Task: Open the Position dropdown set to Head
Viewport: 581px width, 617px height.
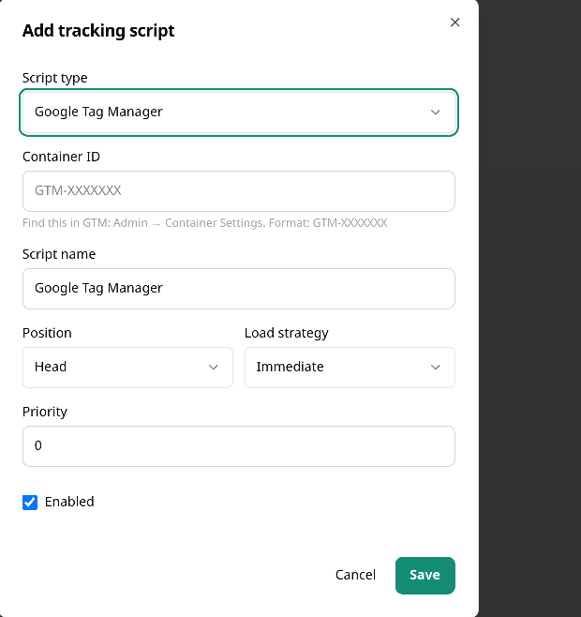Action: pos(127,368)
